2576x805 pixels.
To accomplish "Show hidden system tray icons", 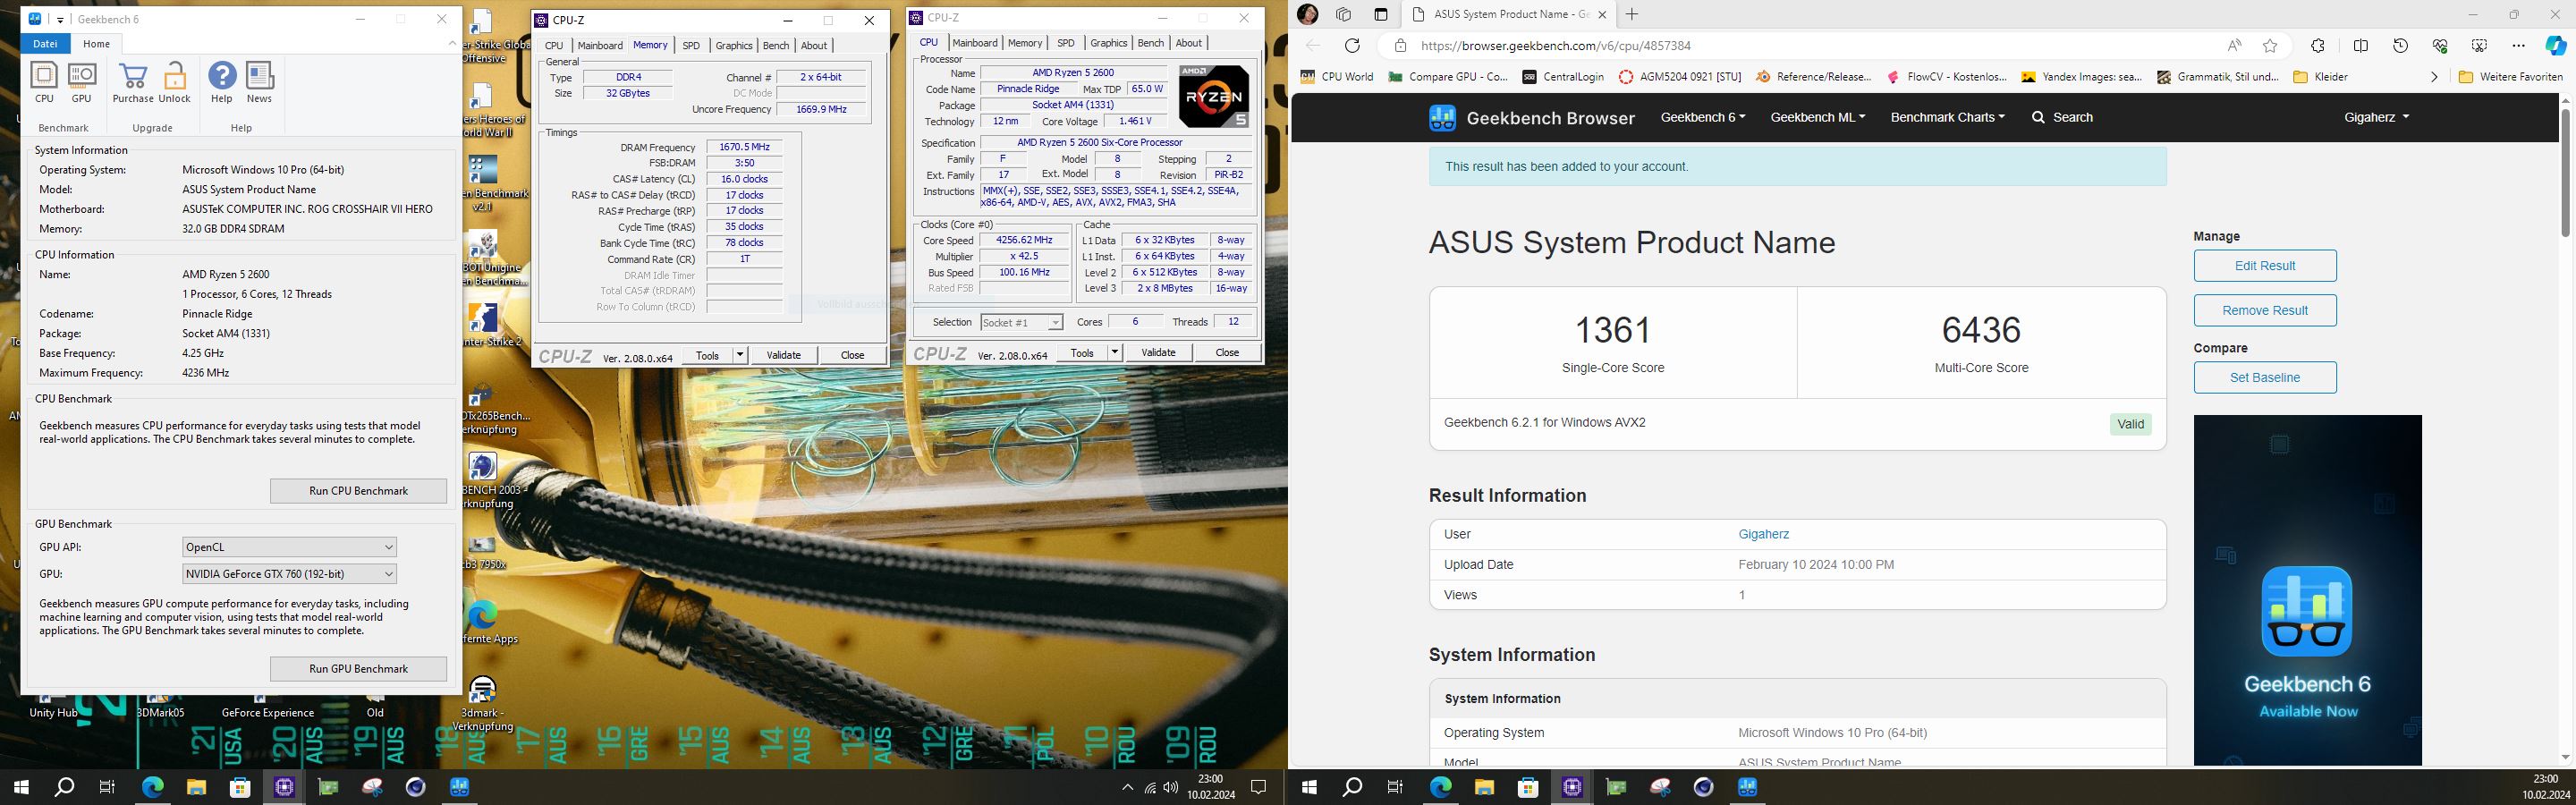I will pos(1127,787).
